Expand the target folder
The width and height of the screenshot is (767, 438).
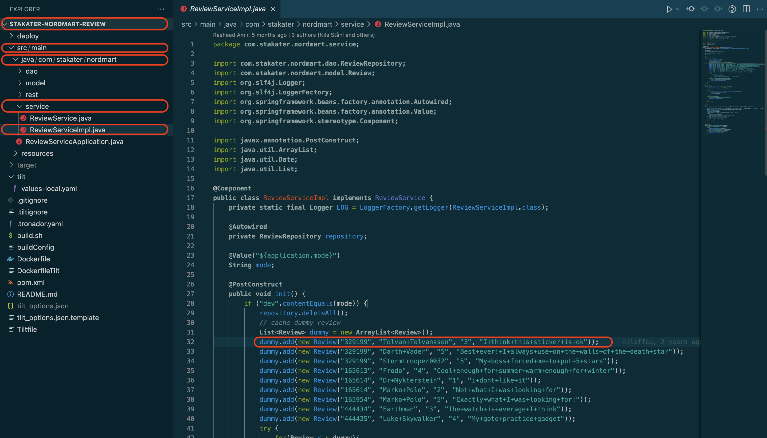coord(26,165)
